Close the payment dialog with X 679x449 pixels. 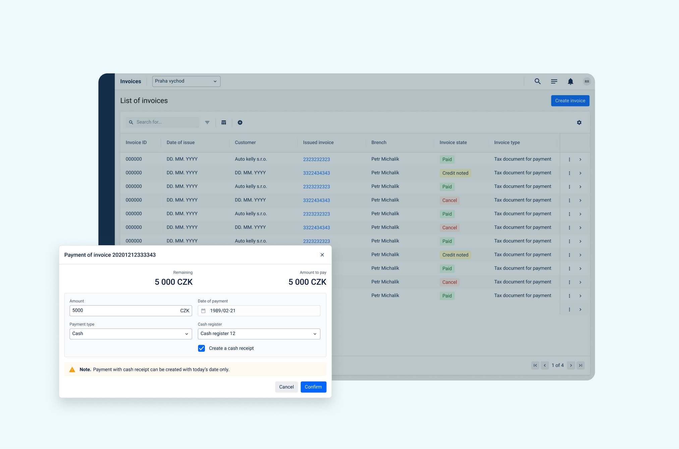coord(322,255)
